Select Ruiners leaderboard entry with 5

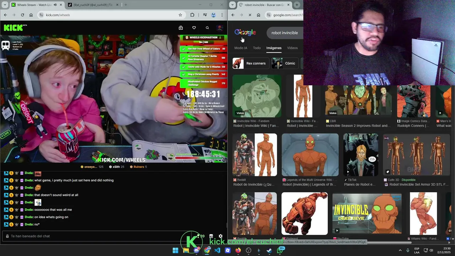click(x=138, y=167)
